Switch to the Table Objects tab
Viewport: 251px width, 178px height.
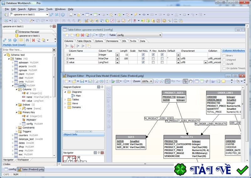pos(84,41)
